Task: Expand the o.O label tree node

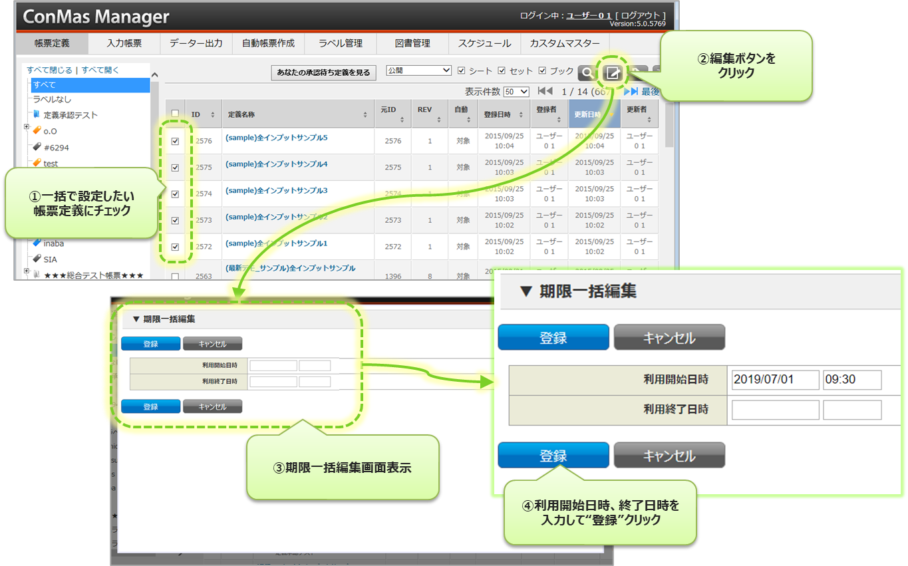Action: [27, 127]
